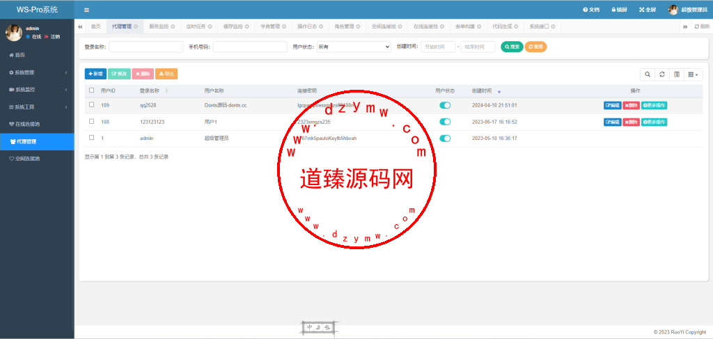The image size is (713, 339).
Task: Close the 系统接口 tab
Action: (553, 27)
